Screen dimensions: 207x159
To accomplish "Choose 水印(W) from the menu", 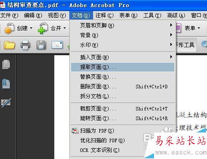I will coord(123,45).
